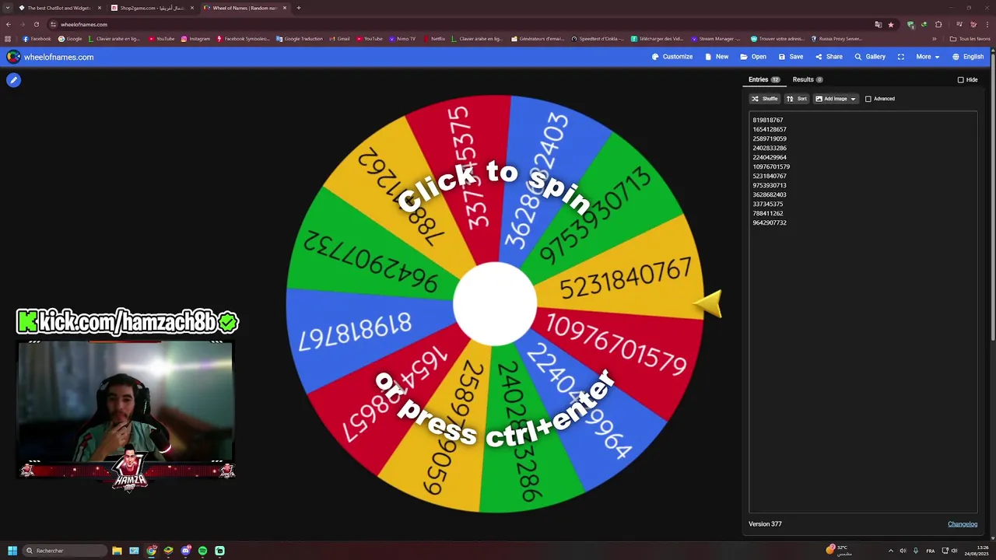Screen dimensions: 996x560
Task: Open the Nimo TV bookmark
Action: coord(402,39)
